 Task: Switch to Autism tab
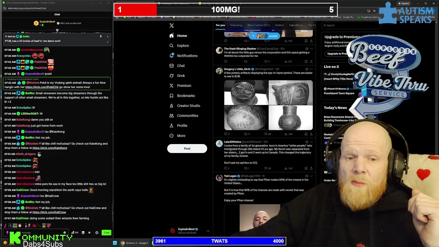[279, 25]
